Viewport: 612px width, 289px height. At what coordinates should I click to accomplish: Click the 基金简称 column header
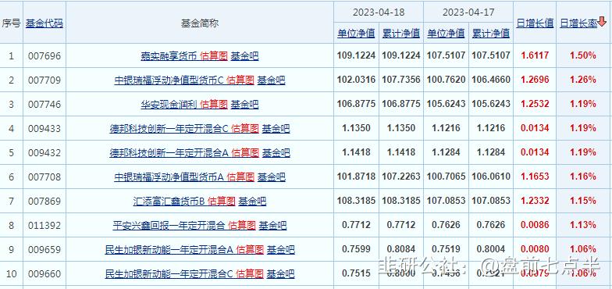pos(200,23)
